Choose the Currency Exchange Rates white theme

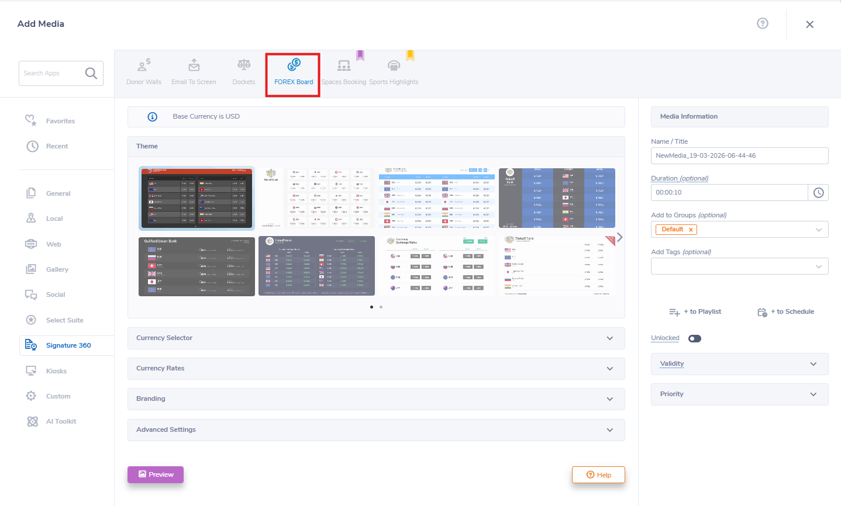click(437, 266)
